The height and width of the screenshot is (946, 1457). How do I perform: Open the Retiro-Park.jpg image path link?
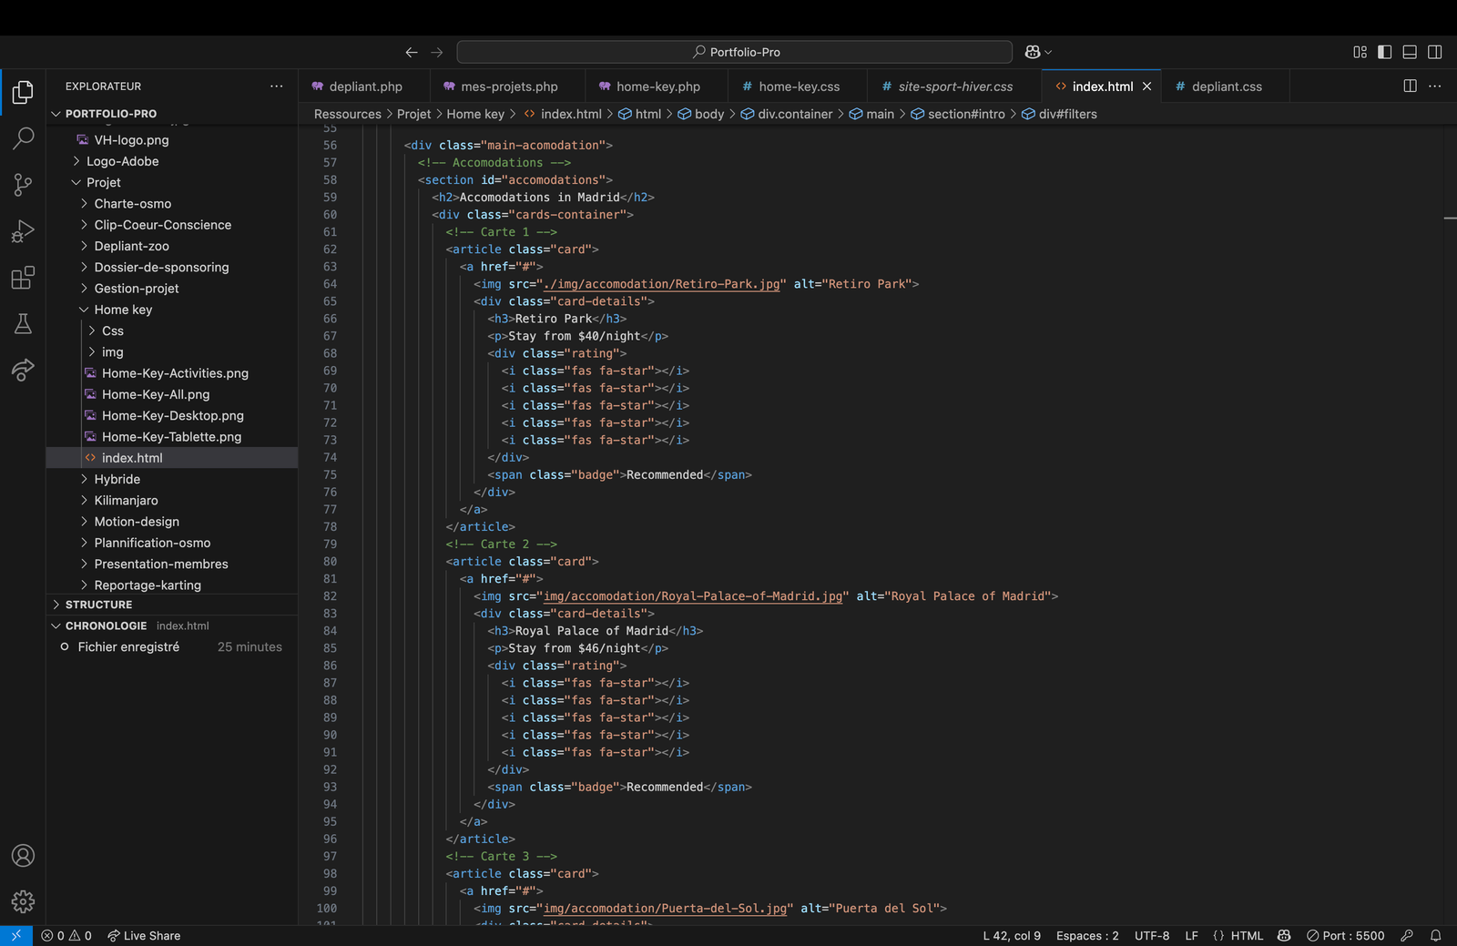pos(661,284)
